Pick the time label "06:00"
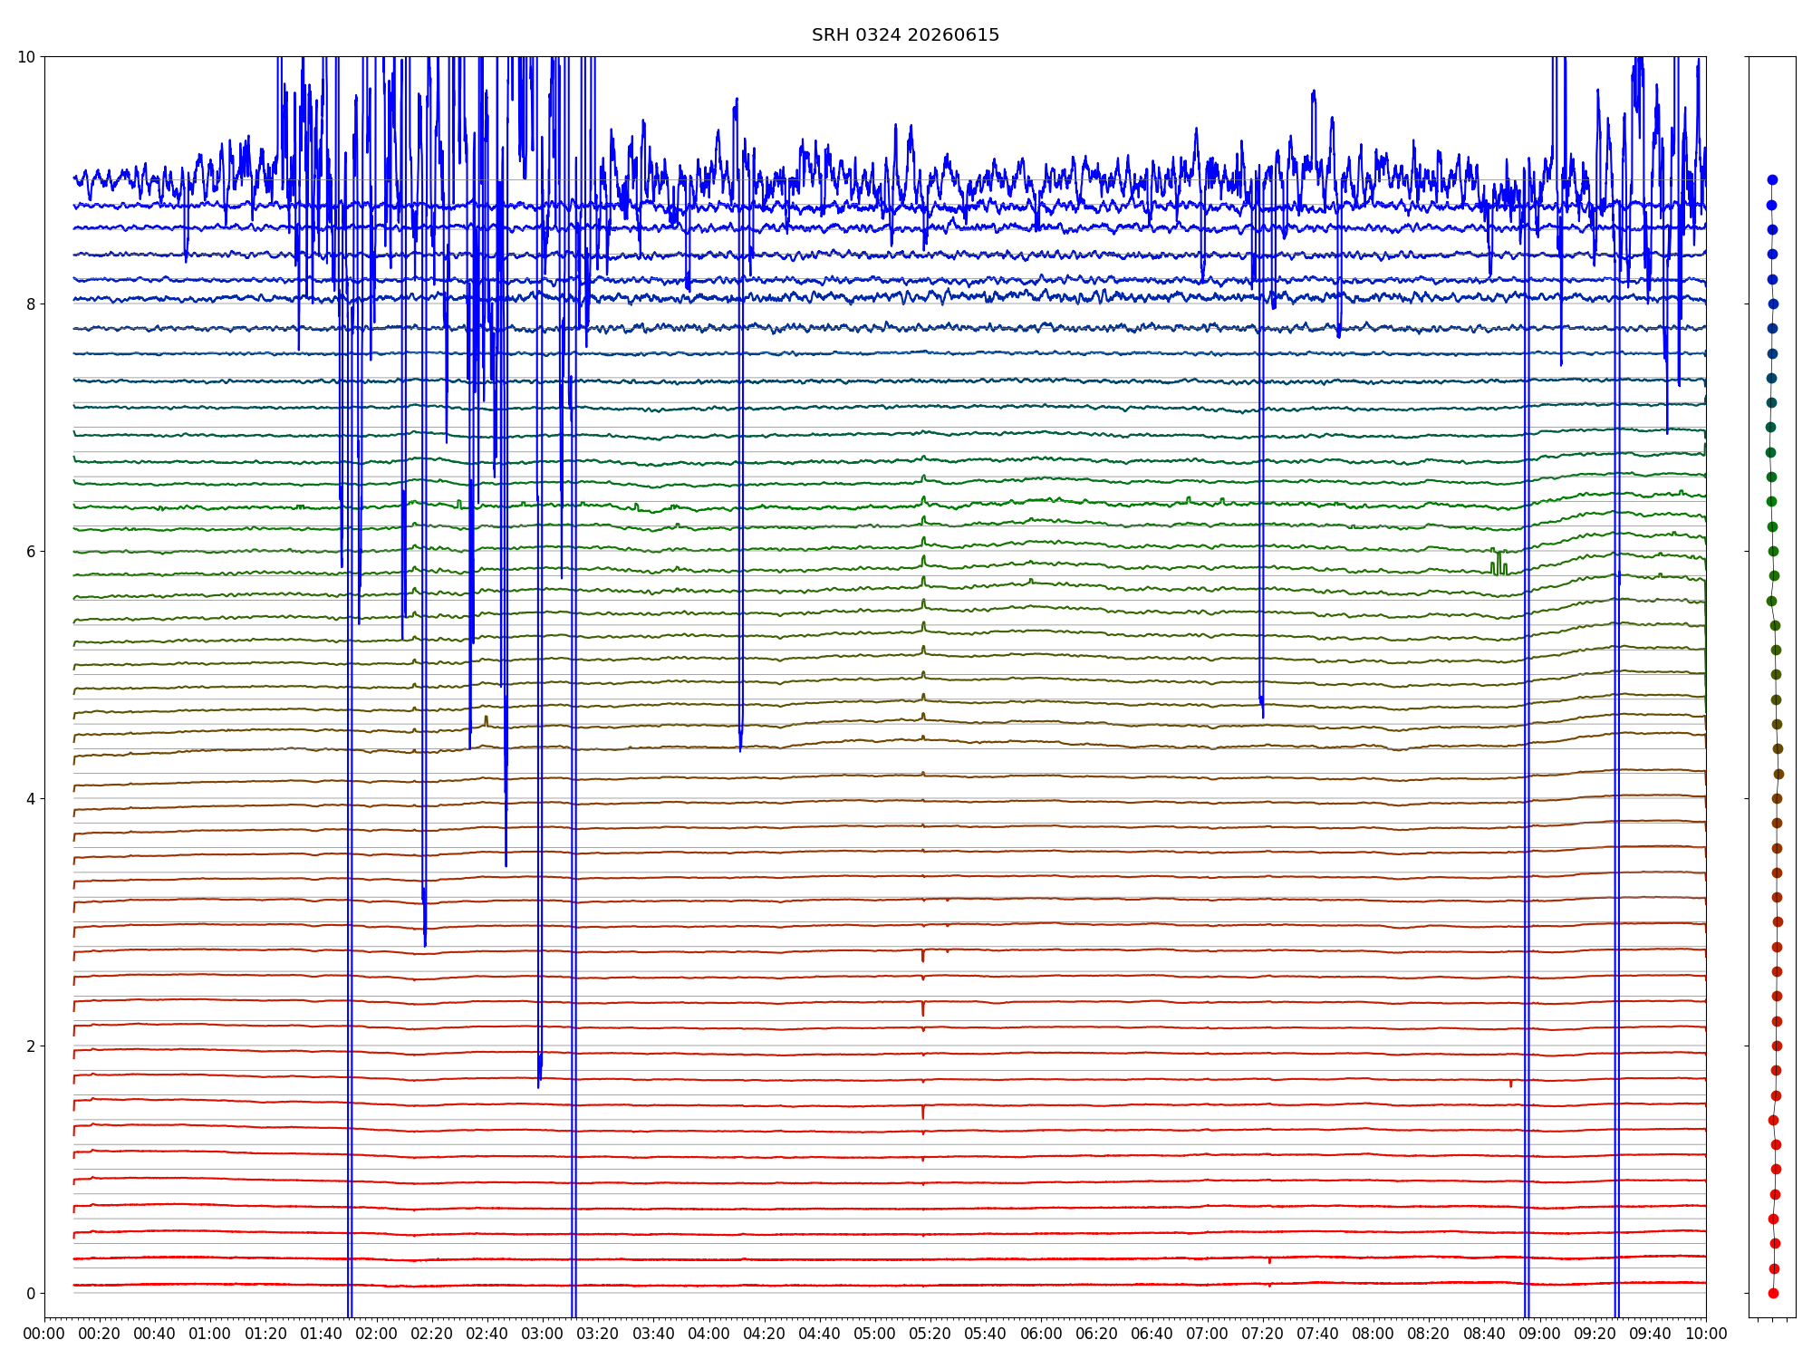 [1041, 1335]
